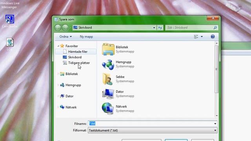Select the Sebbe user folder icon
The width and height of the screenshot is (251, 141).
click(107, 79)
